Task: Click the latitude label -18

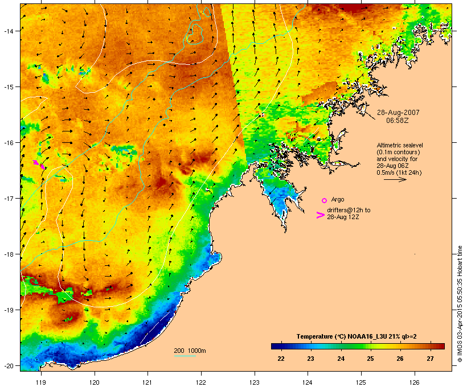Action: click(x=9, y=254)
